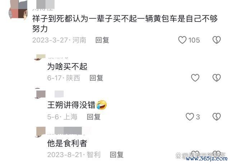
Task: Reply to the 2023-3-27 河南 comment
Action: 102,40
